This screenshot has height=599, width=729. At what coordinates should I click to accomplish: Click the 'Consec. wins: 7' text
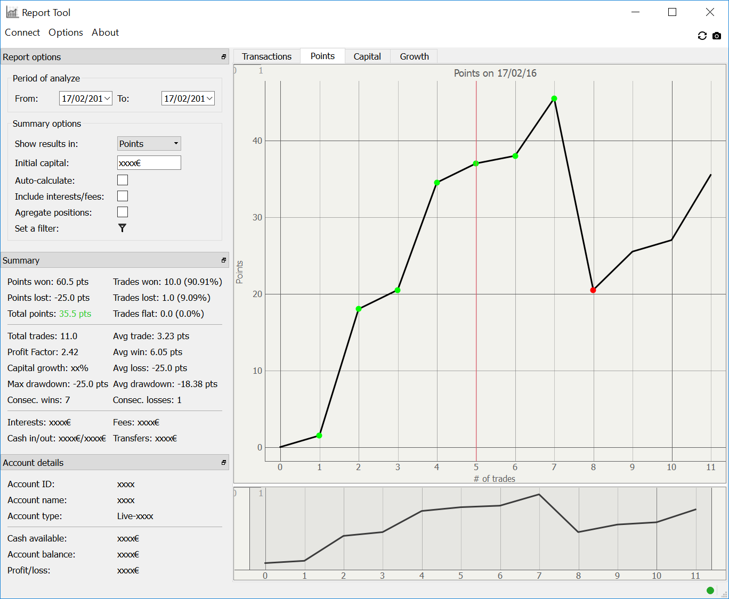pos(38,400)
